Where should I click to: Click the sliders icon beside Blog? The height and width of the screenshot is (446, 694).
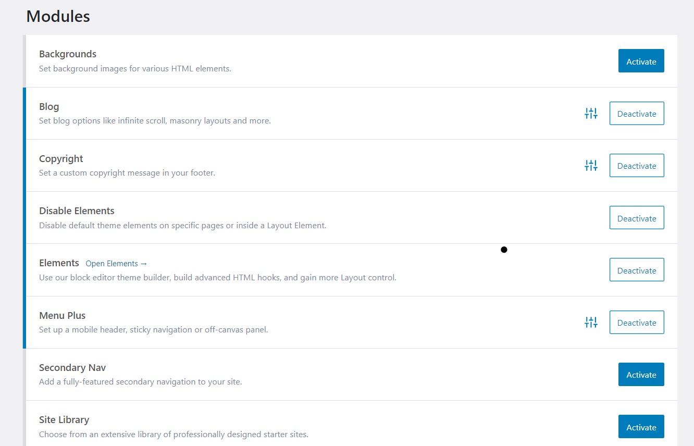(591, 113)
